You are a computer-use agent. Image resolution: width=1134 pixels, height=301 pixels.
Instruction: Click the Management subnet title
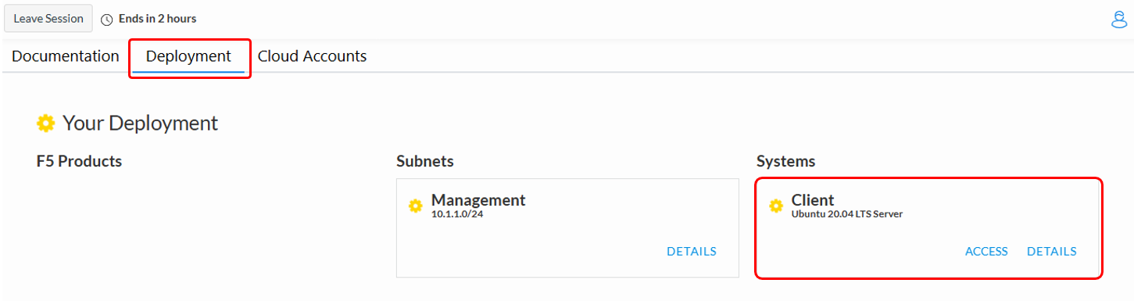[x=478, y=199]
